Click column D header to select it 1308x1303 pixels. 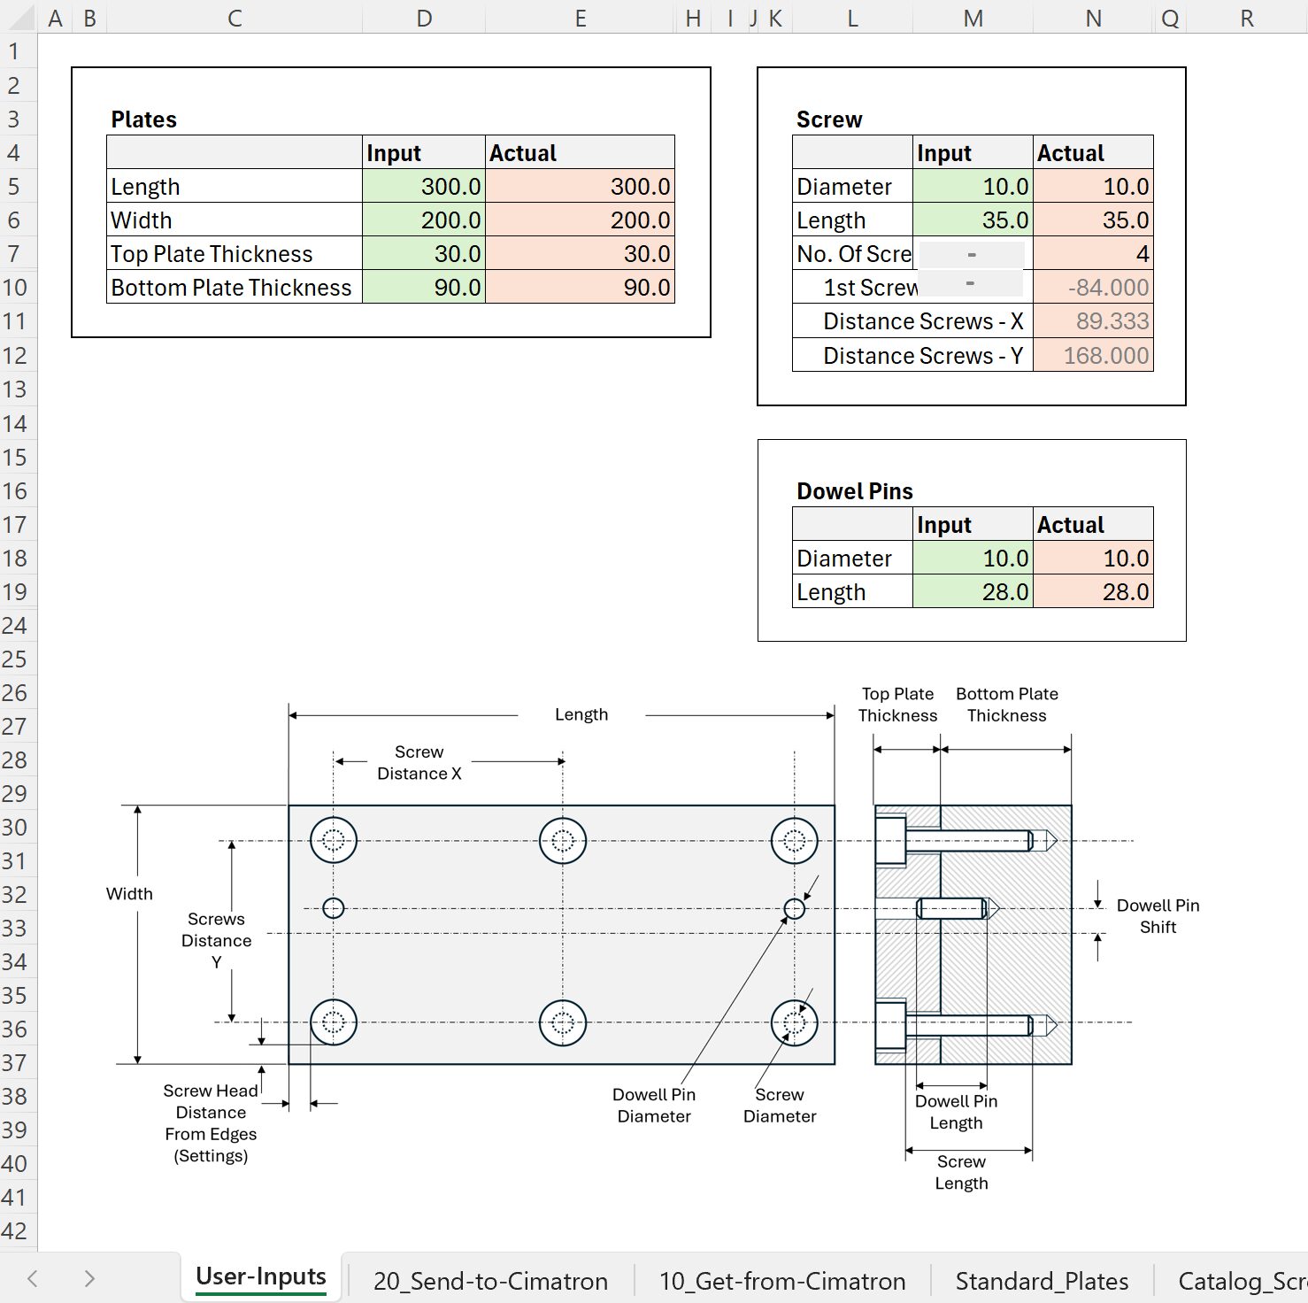pos(424,17)
